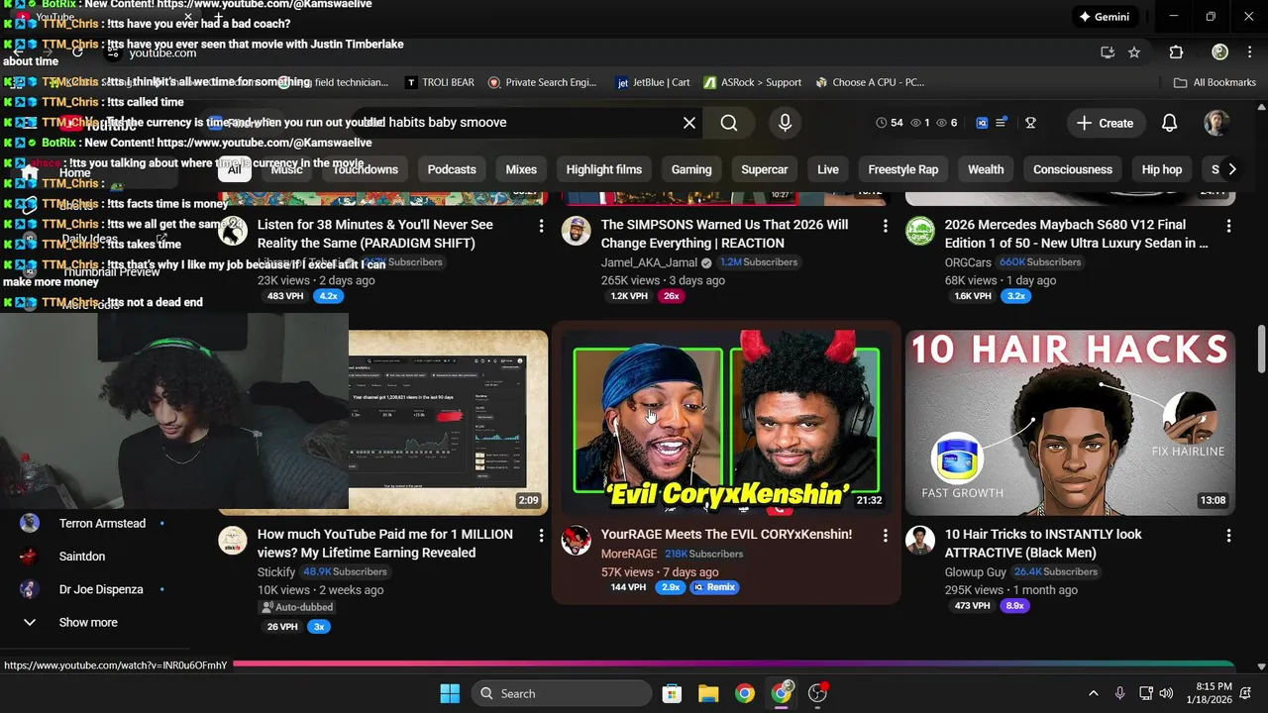Click the Remix badge under MoreRAGE video
This screenshot has width=1268, height=713.
coord(714,587)
